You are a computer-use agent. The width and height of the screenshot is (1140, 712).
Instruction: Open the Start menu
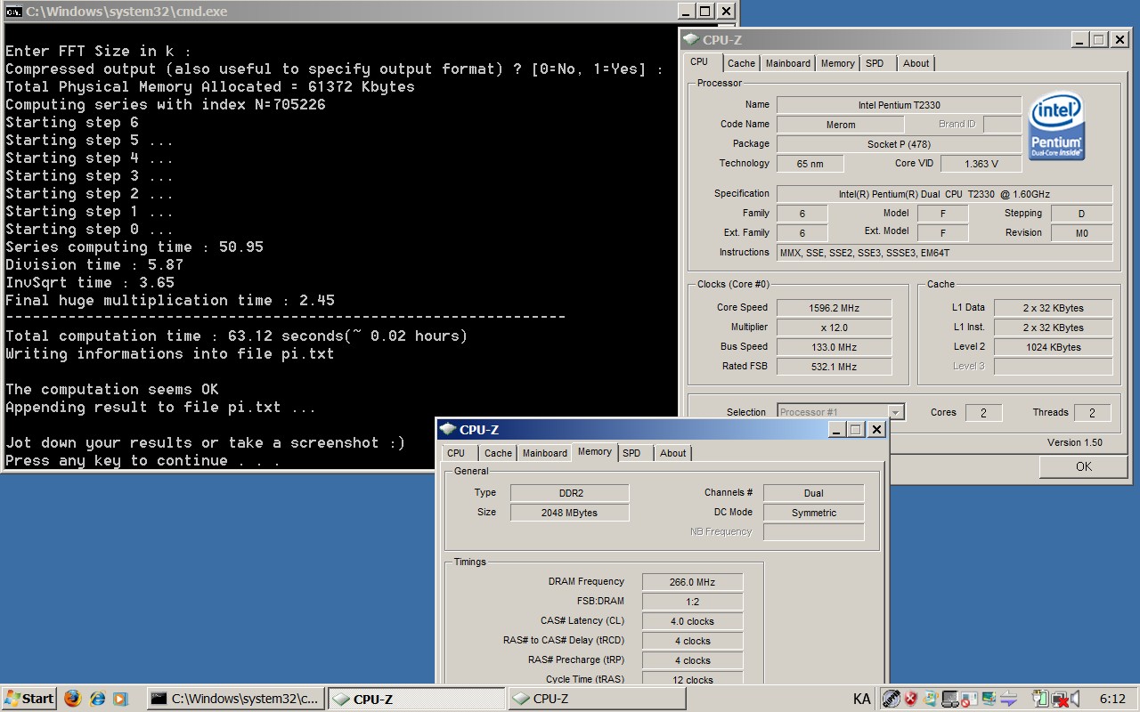point(28,699)
